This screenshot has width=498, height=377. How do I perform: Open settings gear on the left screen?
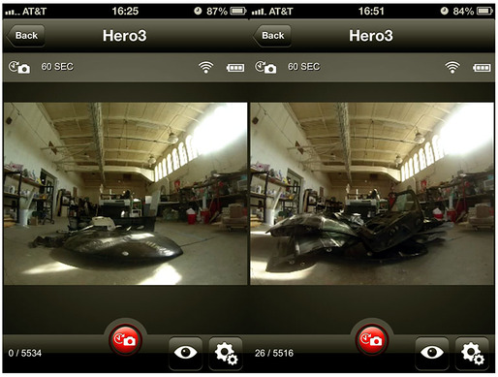226,354
